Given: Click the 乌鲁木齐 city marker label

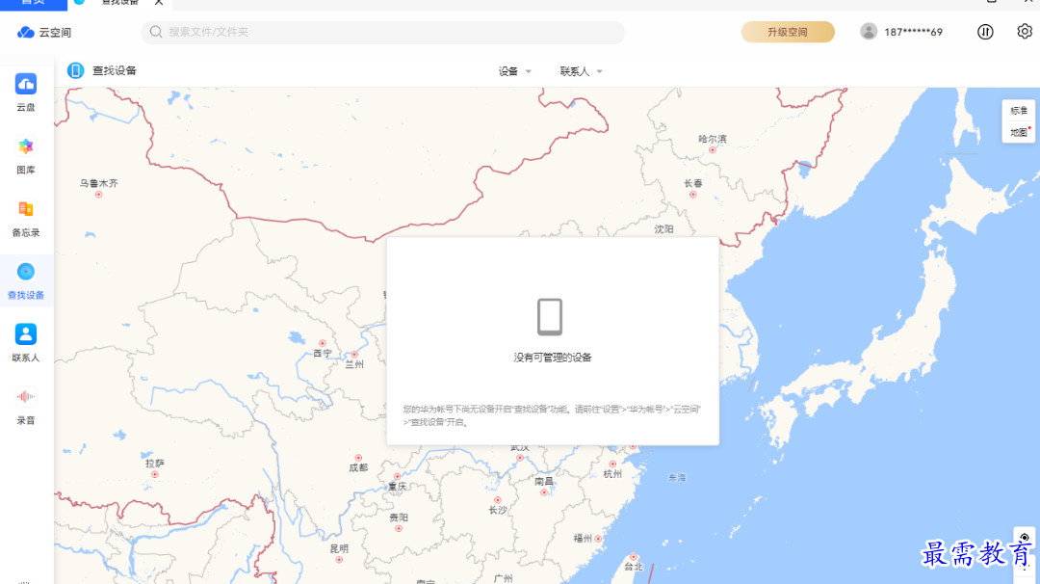Looking at the screenshot, I should coord(99,183).
